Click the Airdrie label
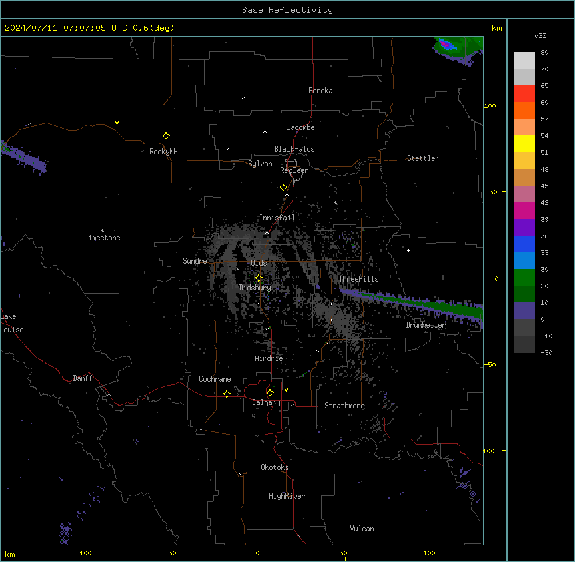This screenshot has width=575, height=562. click(269, 358)
